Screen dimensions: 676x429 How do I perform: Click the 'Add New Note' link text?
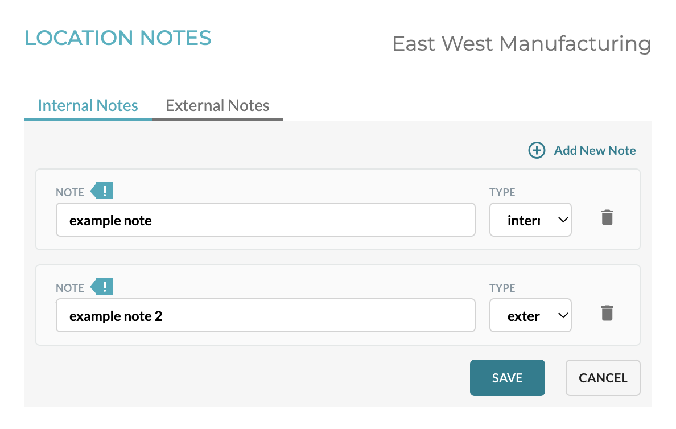(595, 150)
